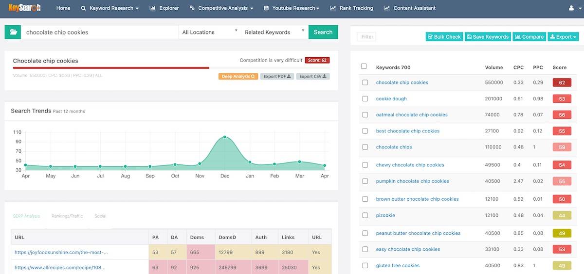The width and height of the screenshot is (584, 274).
Task: Click the yellow score 44 badge for pizookie
Action: coord(562,215)
